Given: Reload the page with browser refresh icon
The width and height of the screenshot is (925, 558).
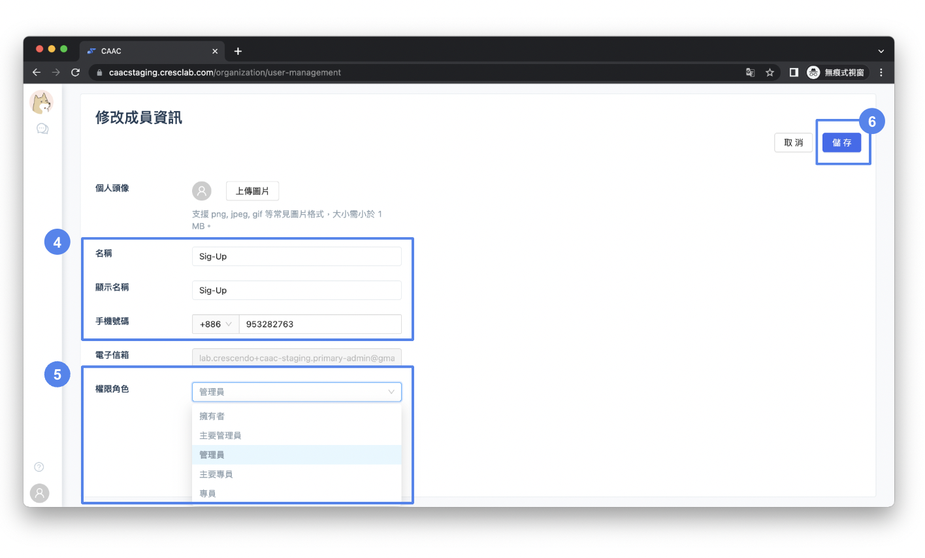Looking at the screenshot, I should [x=75, y=73].
